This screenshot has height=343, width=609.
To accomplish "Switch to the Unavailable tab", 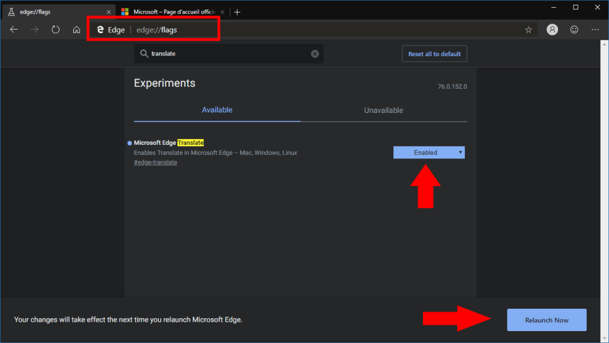I will point(383,111).
